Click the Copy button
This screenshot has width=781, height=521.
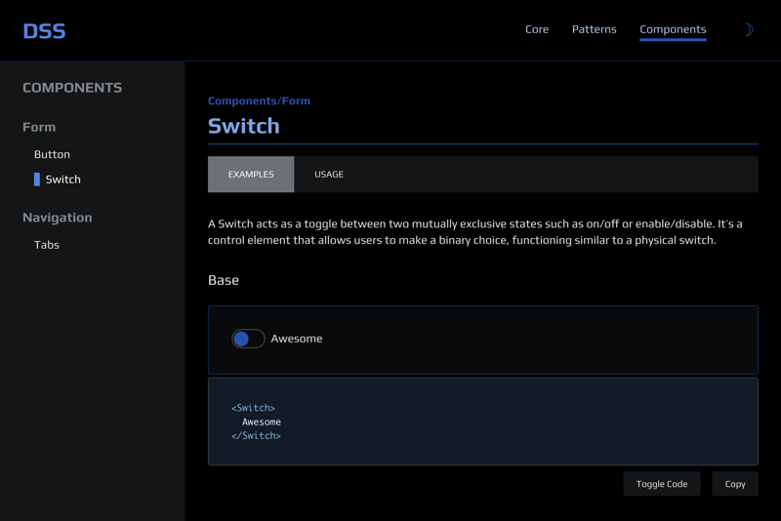click(x=735, y=484)
